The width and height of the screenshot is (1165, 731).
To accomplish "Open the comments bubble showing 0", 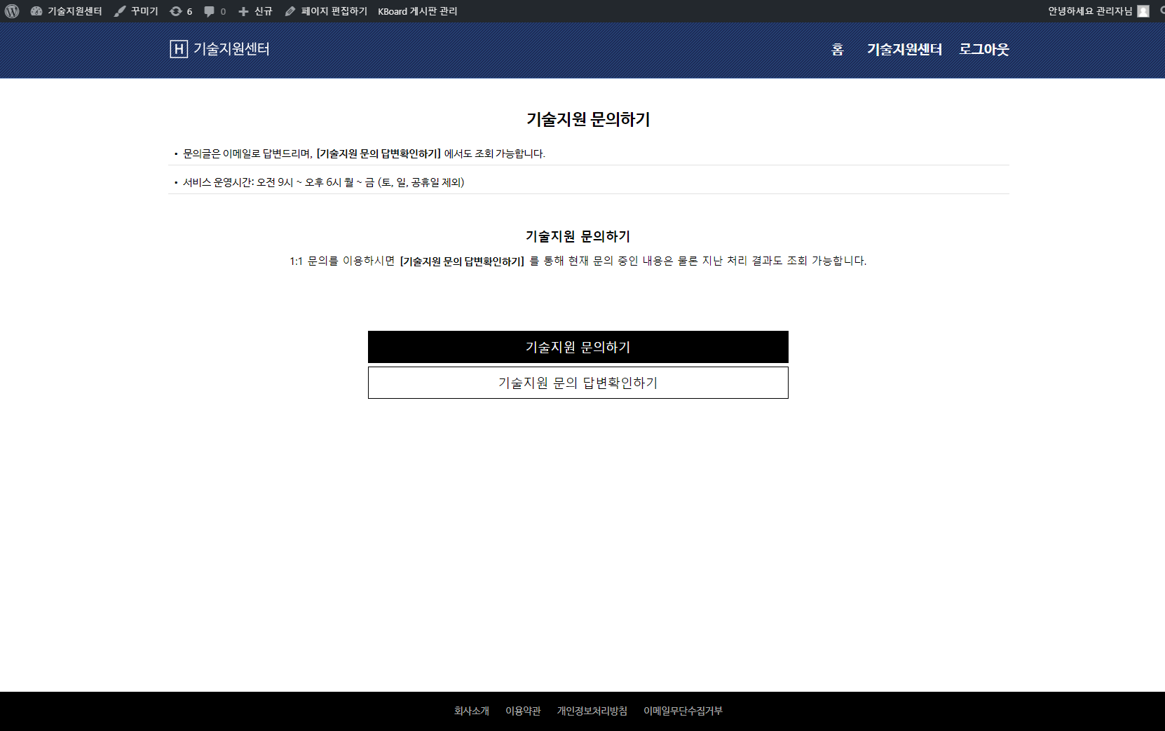I will pos(214,11).
